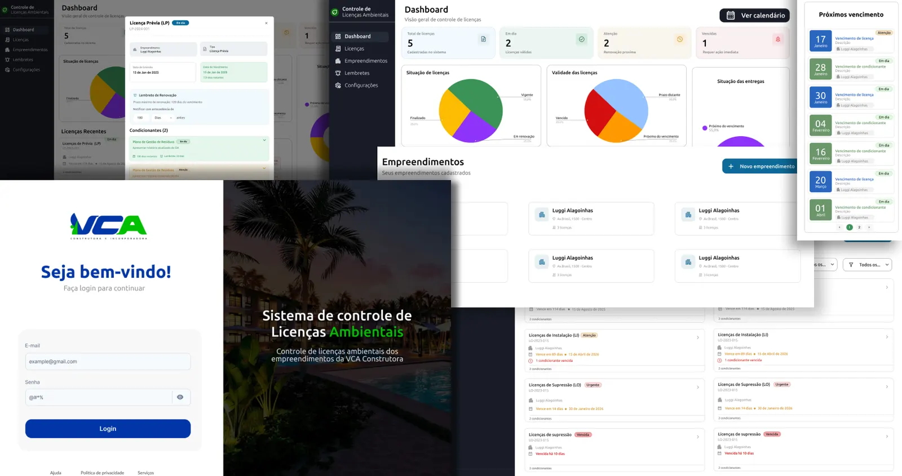Go to previous page in Próximos vencimento pagination
The width and height of the screenshot is (902, 476).
pyautogui.click(x=839, y=227)
